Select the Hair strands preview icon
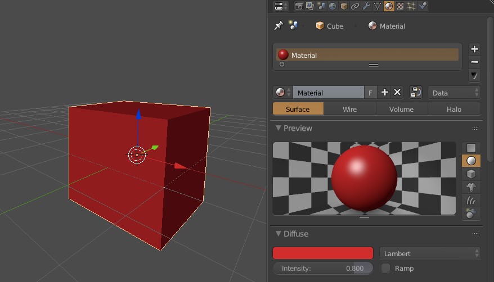Viewport: 494px width, 282px height. coord(471,200)
